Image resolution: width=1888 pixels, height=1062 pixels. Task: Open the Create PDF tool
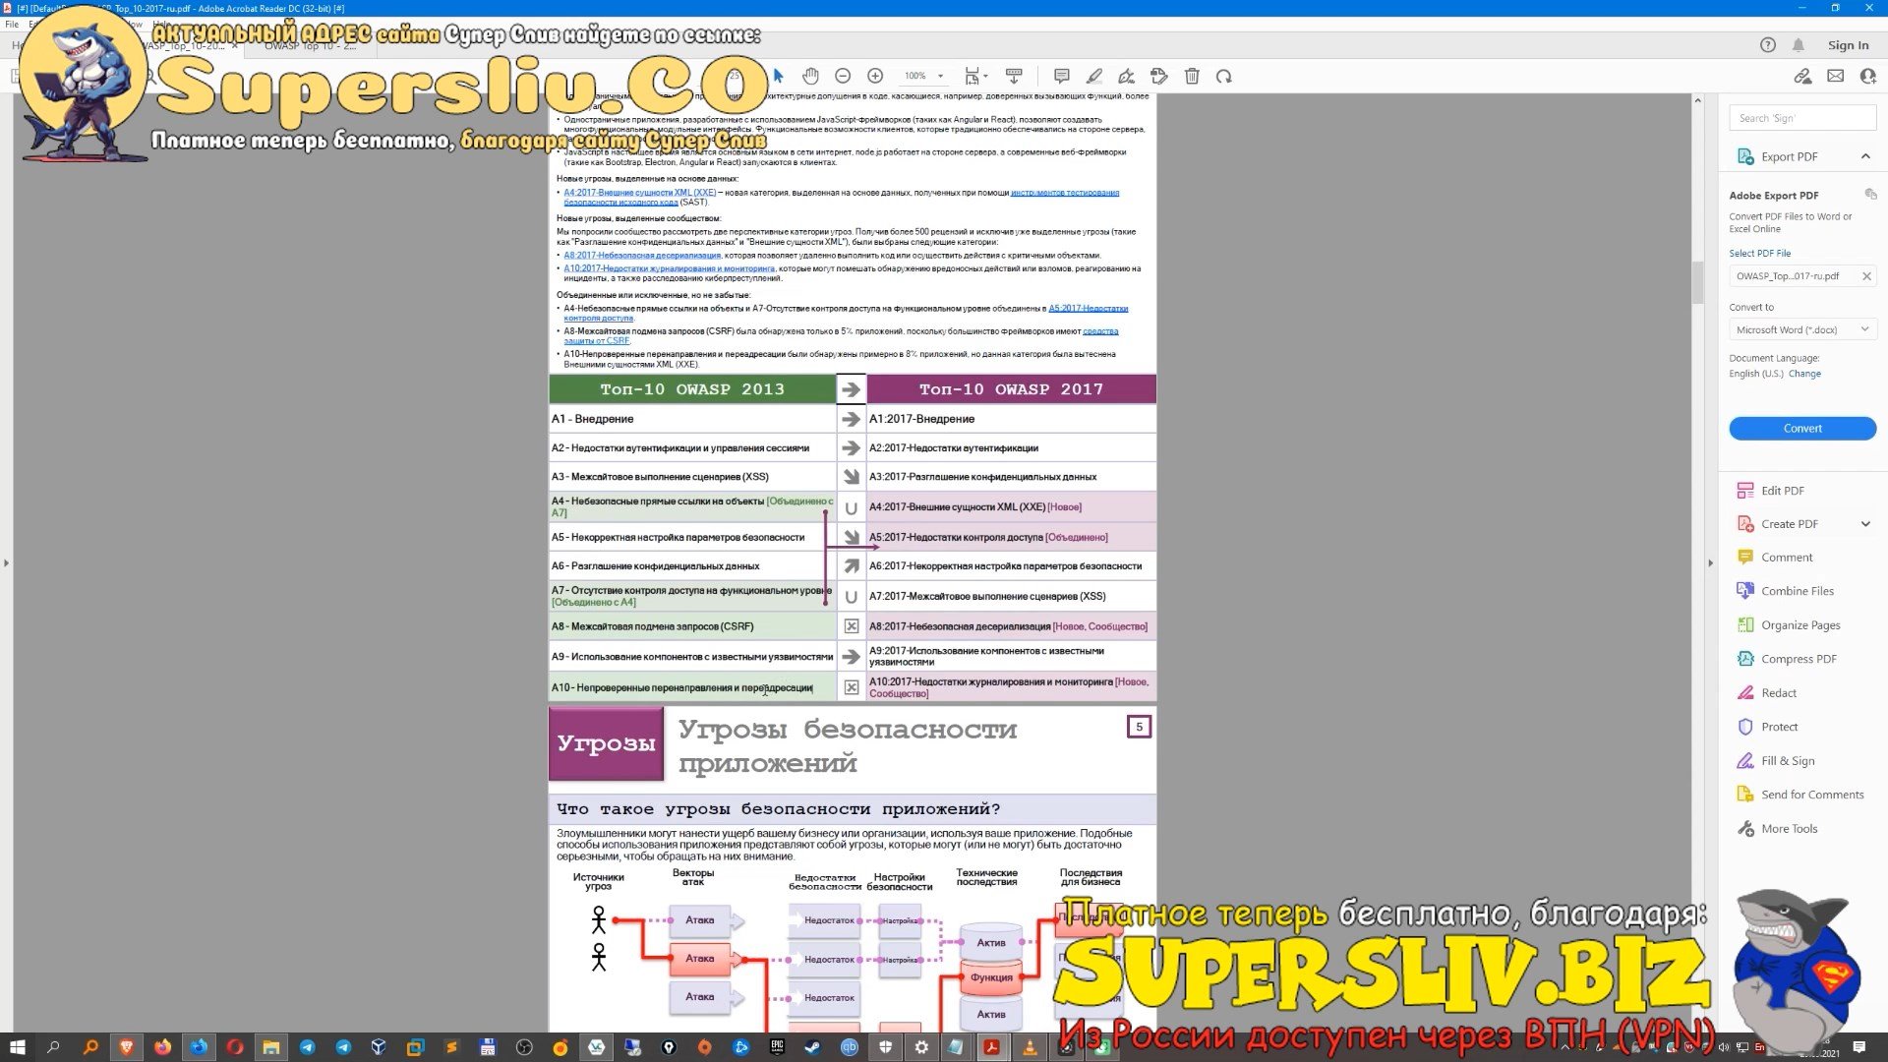[x=1790, y=524]
